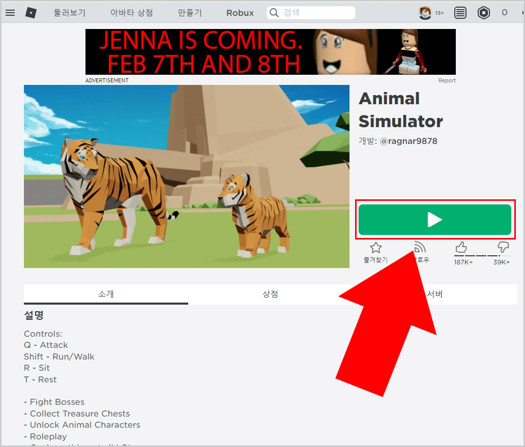The width and height of the screenshot is (525, 447).
Task: Dislike the game with thumbs-down icon
Action: coord(503,247)
